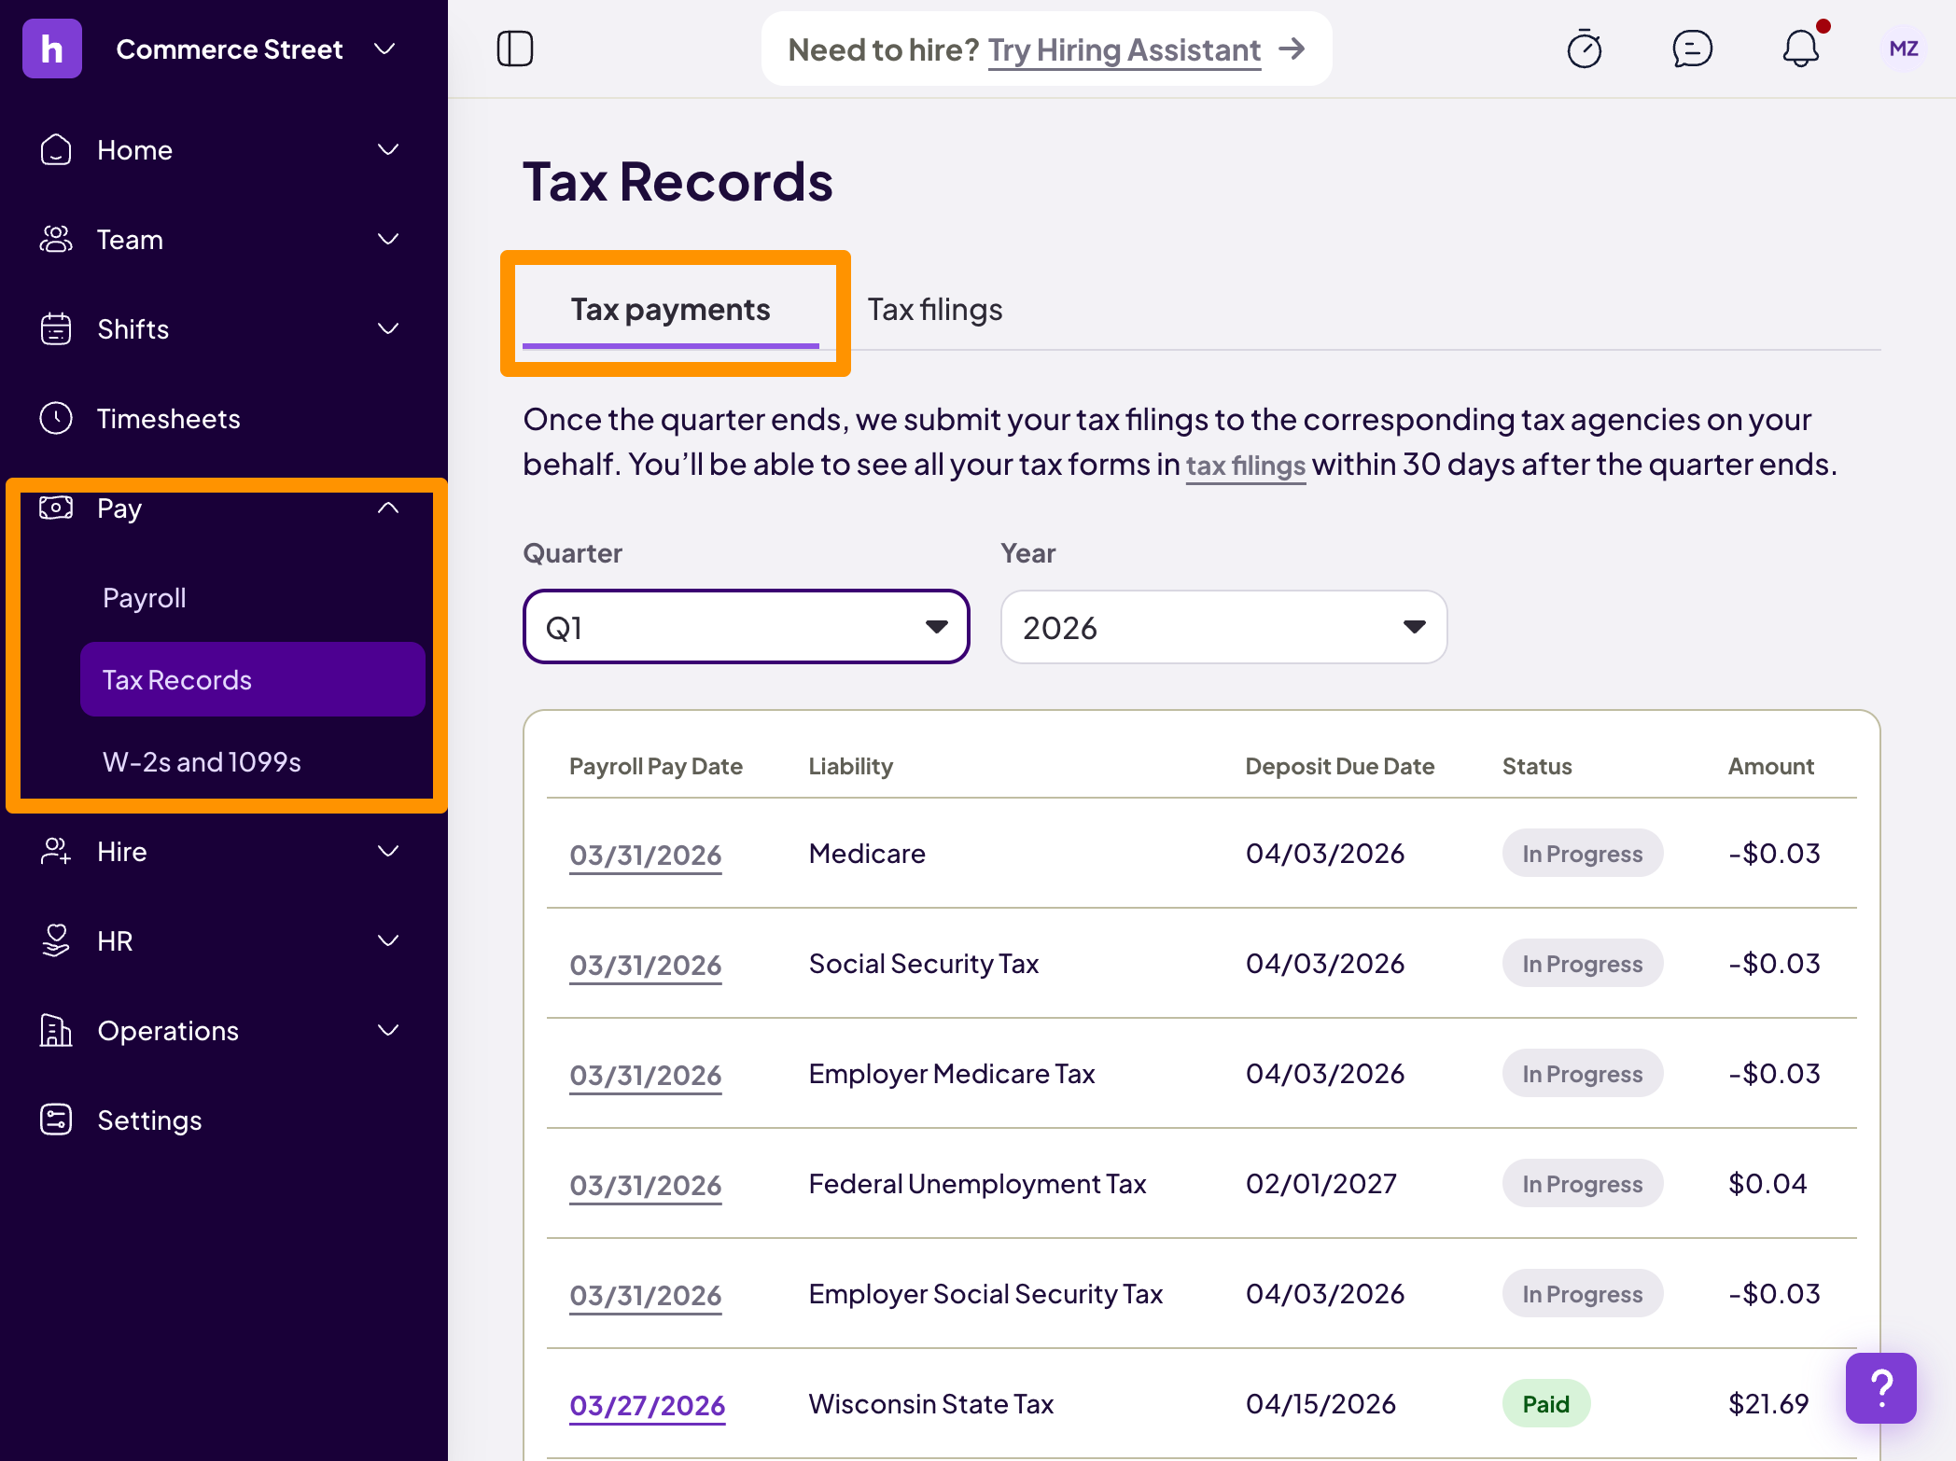The height and width of the screenshot is (1461, 1956).
Task: Open the notifications bell
Action: point(1801,49)
